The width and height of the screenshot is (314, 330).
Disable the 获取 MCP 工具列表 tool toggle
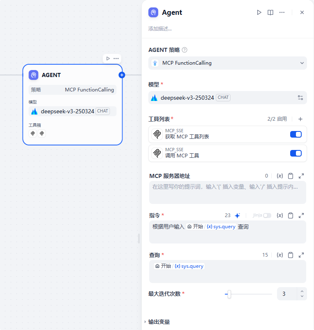(296, 134)
